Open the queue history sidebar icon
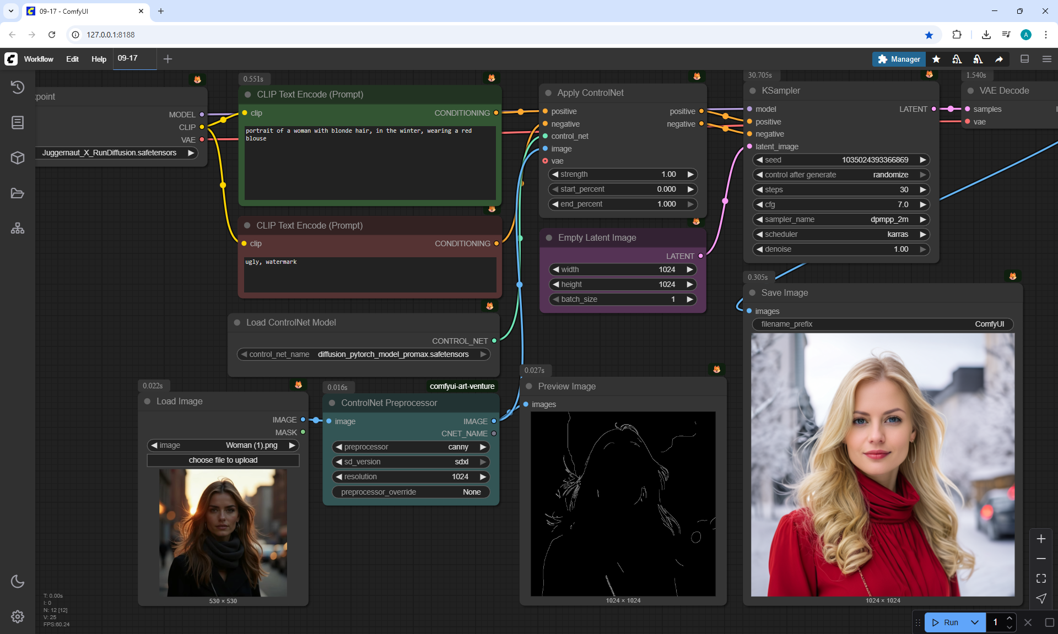The width and height of the screenshot is (1058, 634). [18, 87]
